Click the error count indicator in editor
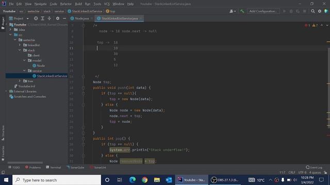 pos(307,25)
